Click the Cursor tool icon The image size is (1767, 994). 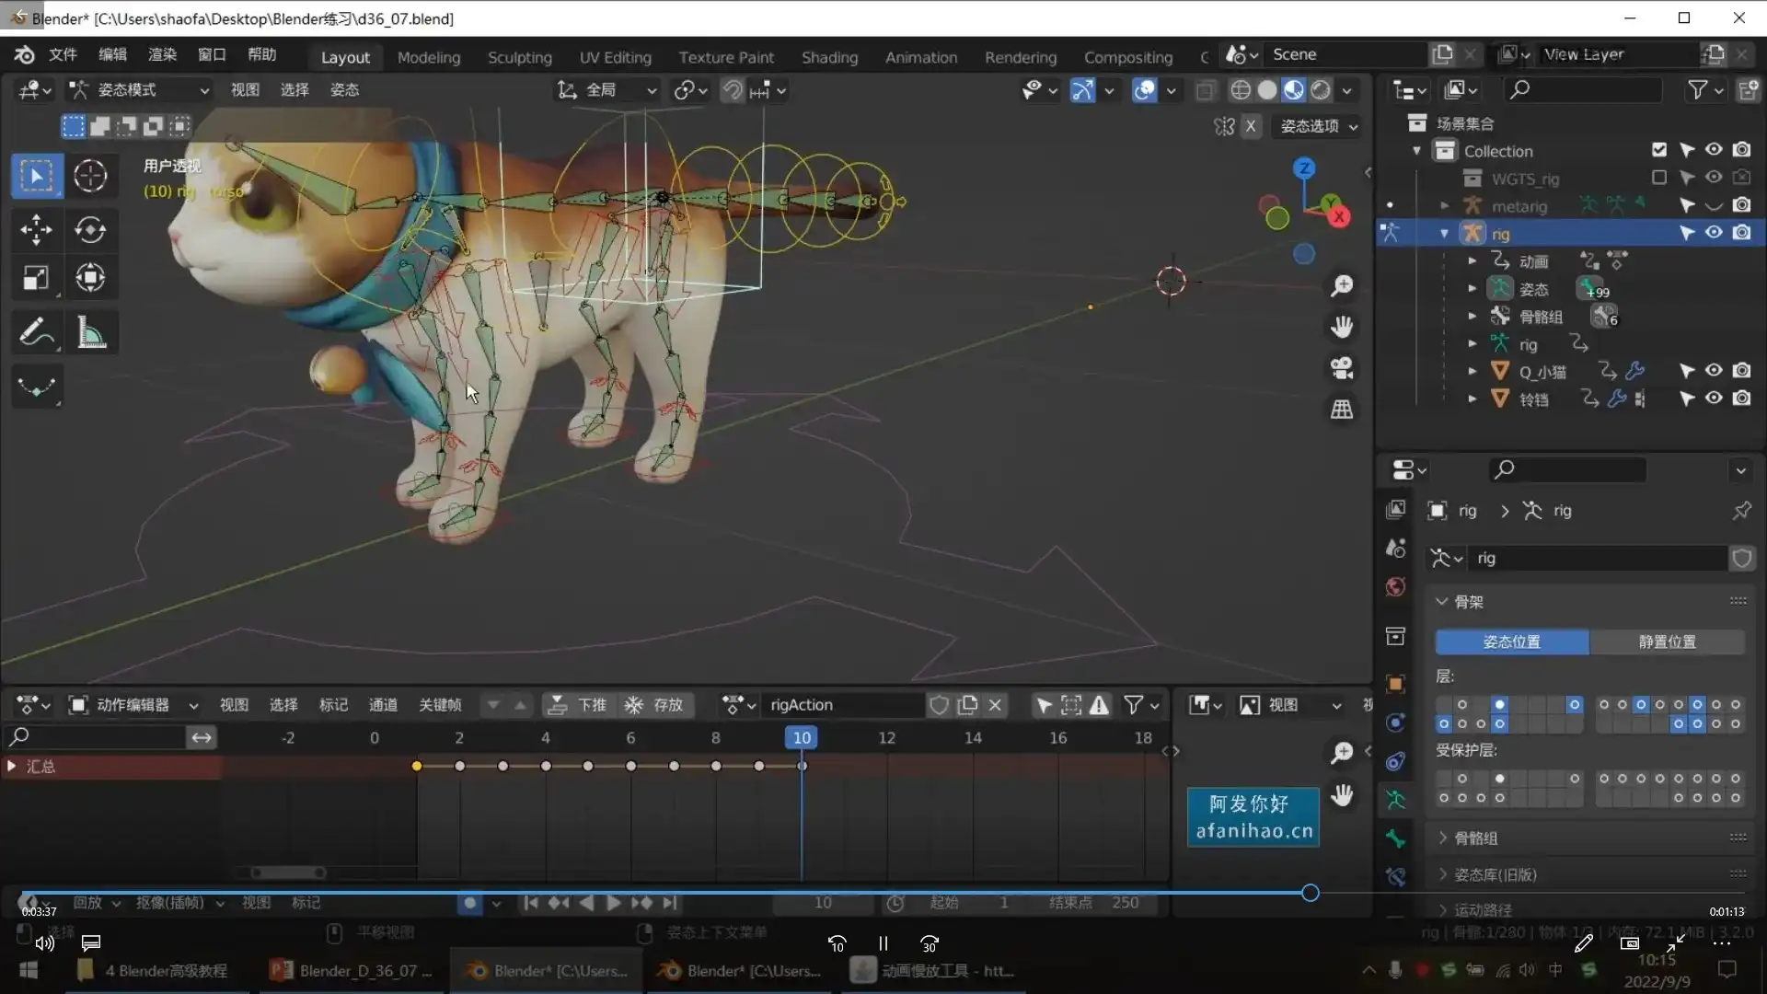(90, 176)
